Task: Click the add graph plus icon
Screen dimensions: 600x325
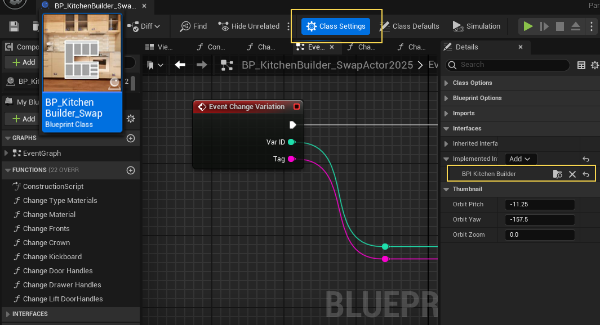Action: (x=131, y=138)
